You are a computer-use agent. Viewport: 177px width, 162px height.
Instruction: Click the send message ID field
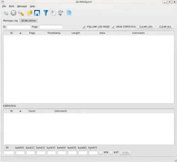tap(9, 153)
